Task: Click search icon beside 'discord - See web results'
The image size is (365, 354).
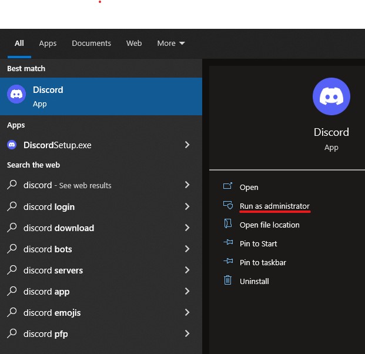Action: click(x=12, y=185)
